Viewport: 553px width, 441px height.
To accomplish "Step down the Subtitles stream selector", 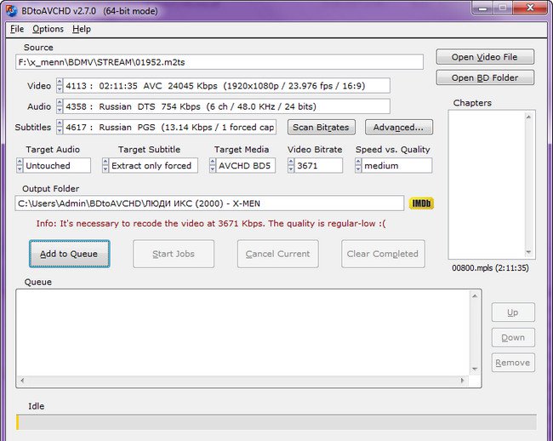I will pos(60,131).
